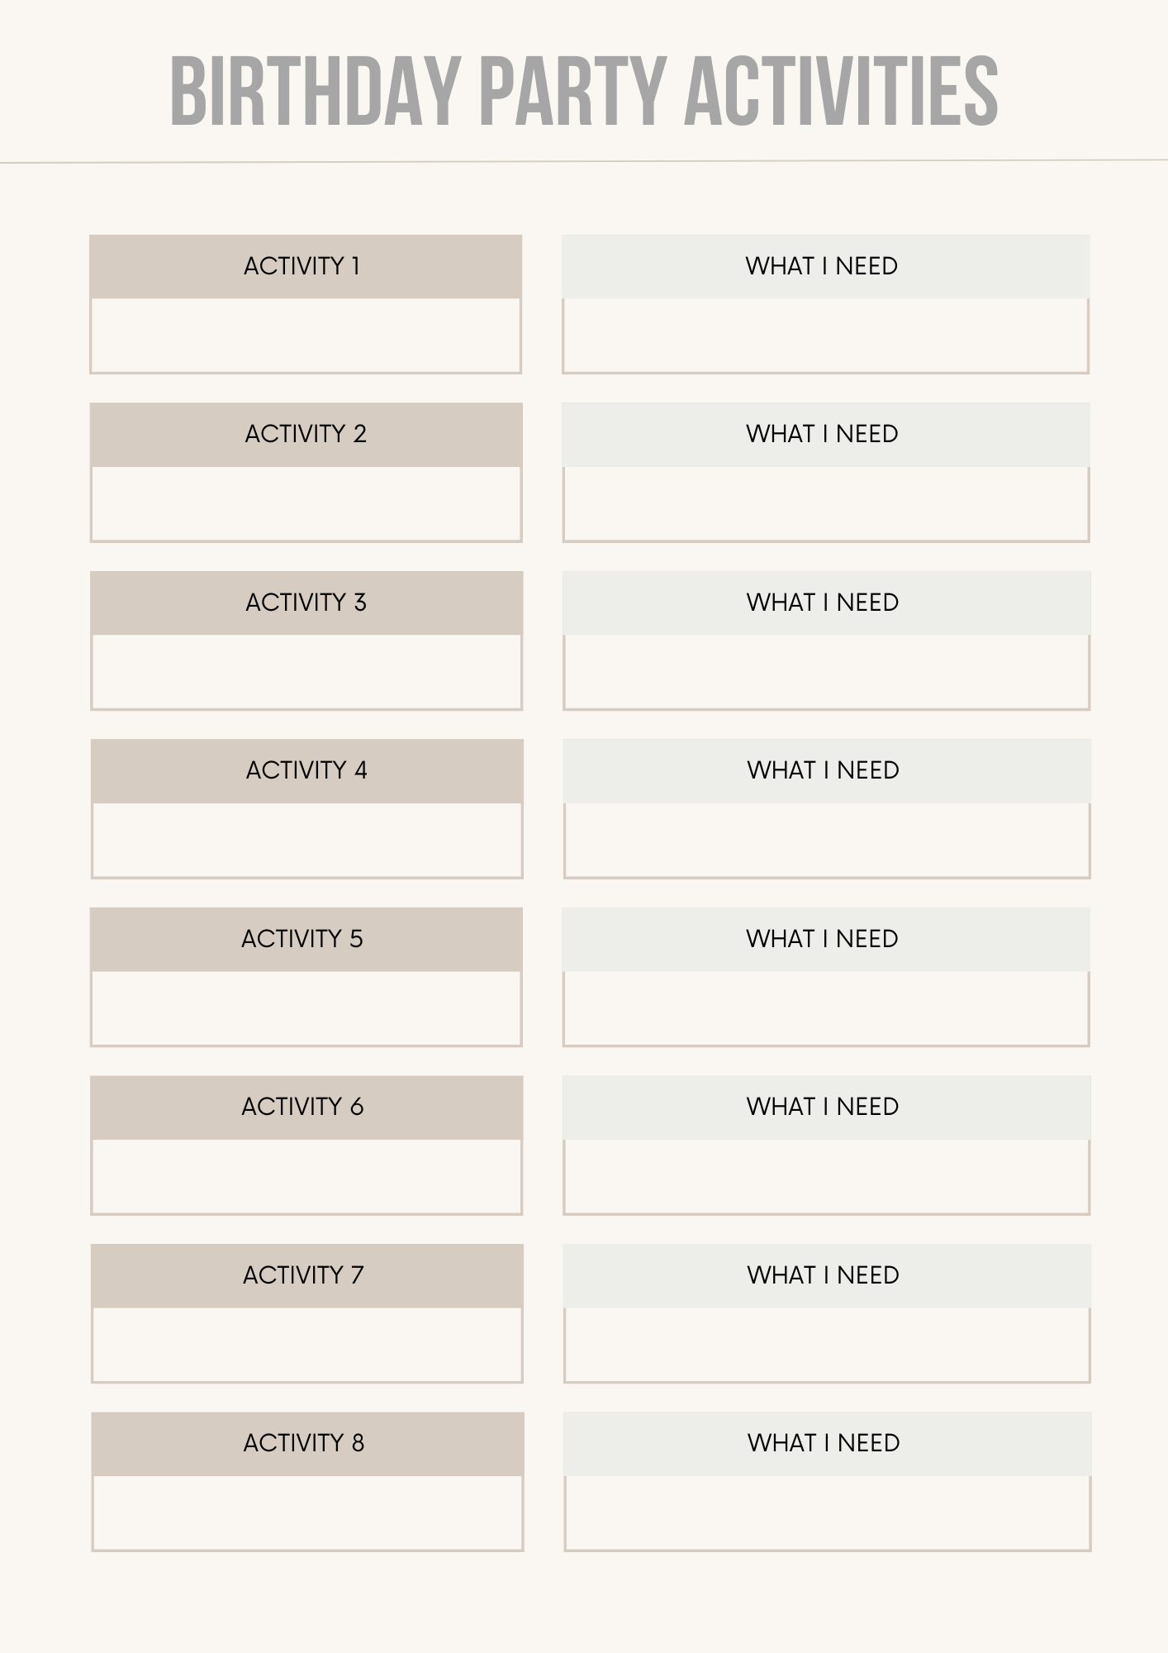1168x1653 pixels.
Task: Select the Activity 1 header
Action: [x=306, y=266]
